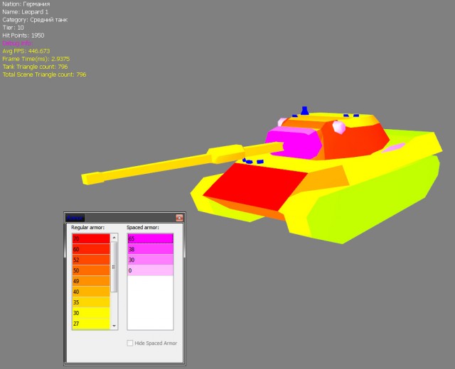
Task: Click the 'Tank Triangle count: 796' line
Action: click(35, 67)
